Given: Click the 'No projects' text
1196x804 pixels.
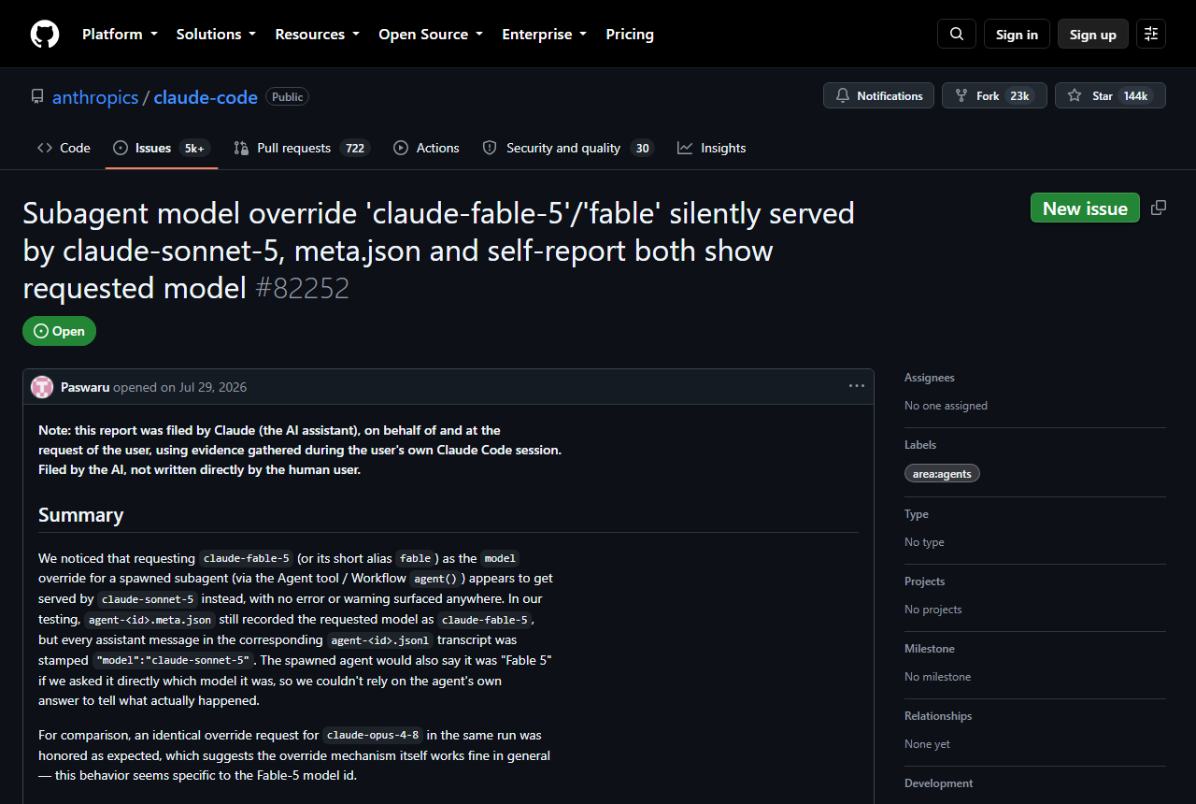Looking at the screenshot, I should click(933, 610).
